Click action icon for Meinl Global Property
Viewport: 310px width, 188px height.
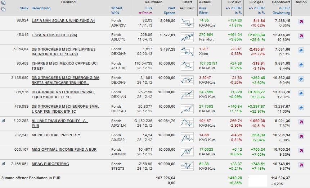[301, 137]
